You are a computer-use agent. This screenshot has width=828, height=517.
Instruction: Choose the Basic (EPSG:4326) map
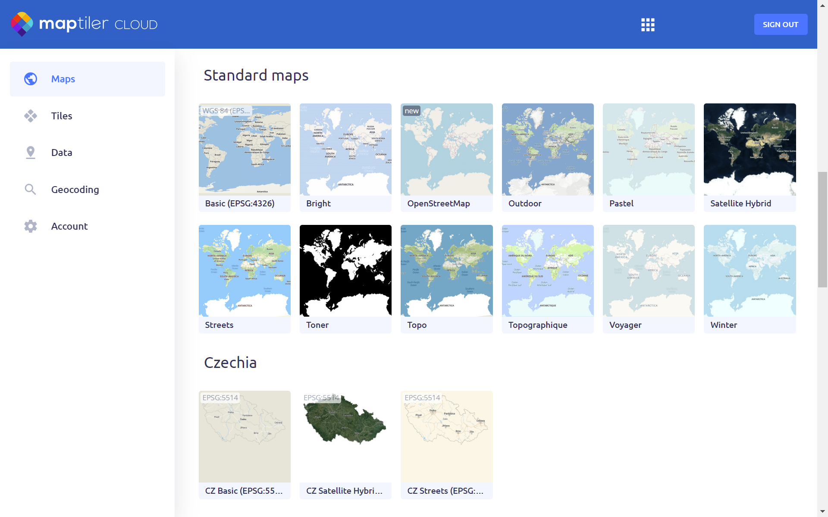pyautogui.click(x=245, y=149)
